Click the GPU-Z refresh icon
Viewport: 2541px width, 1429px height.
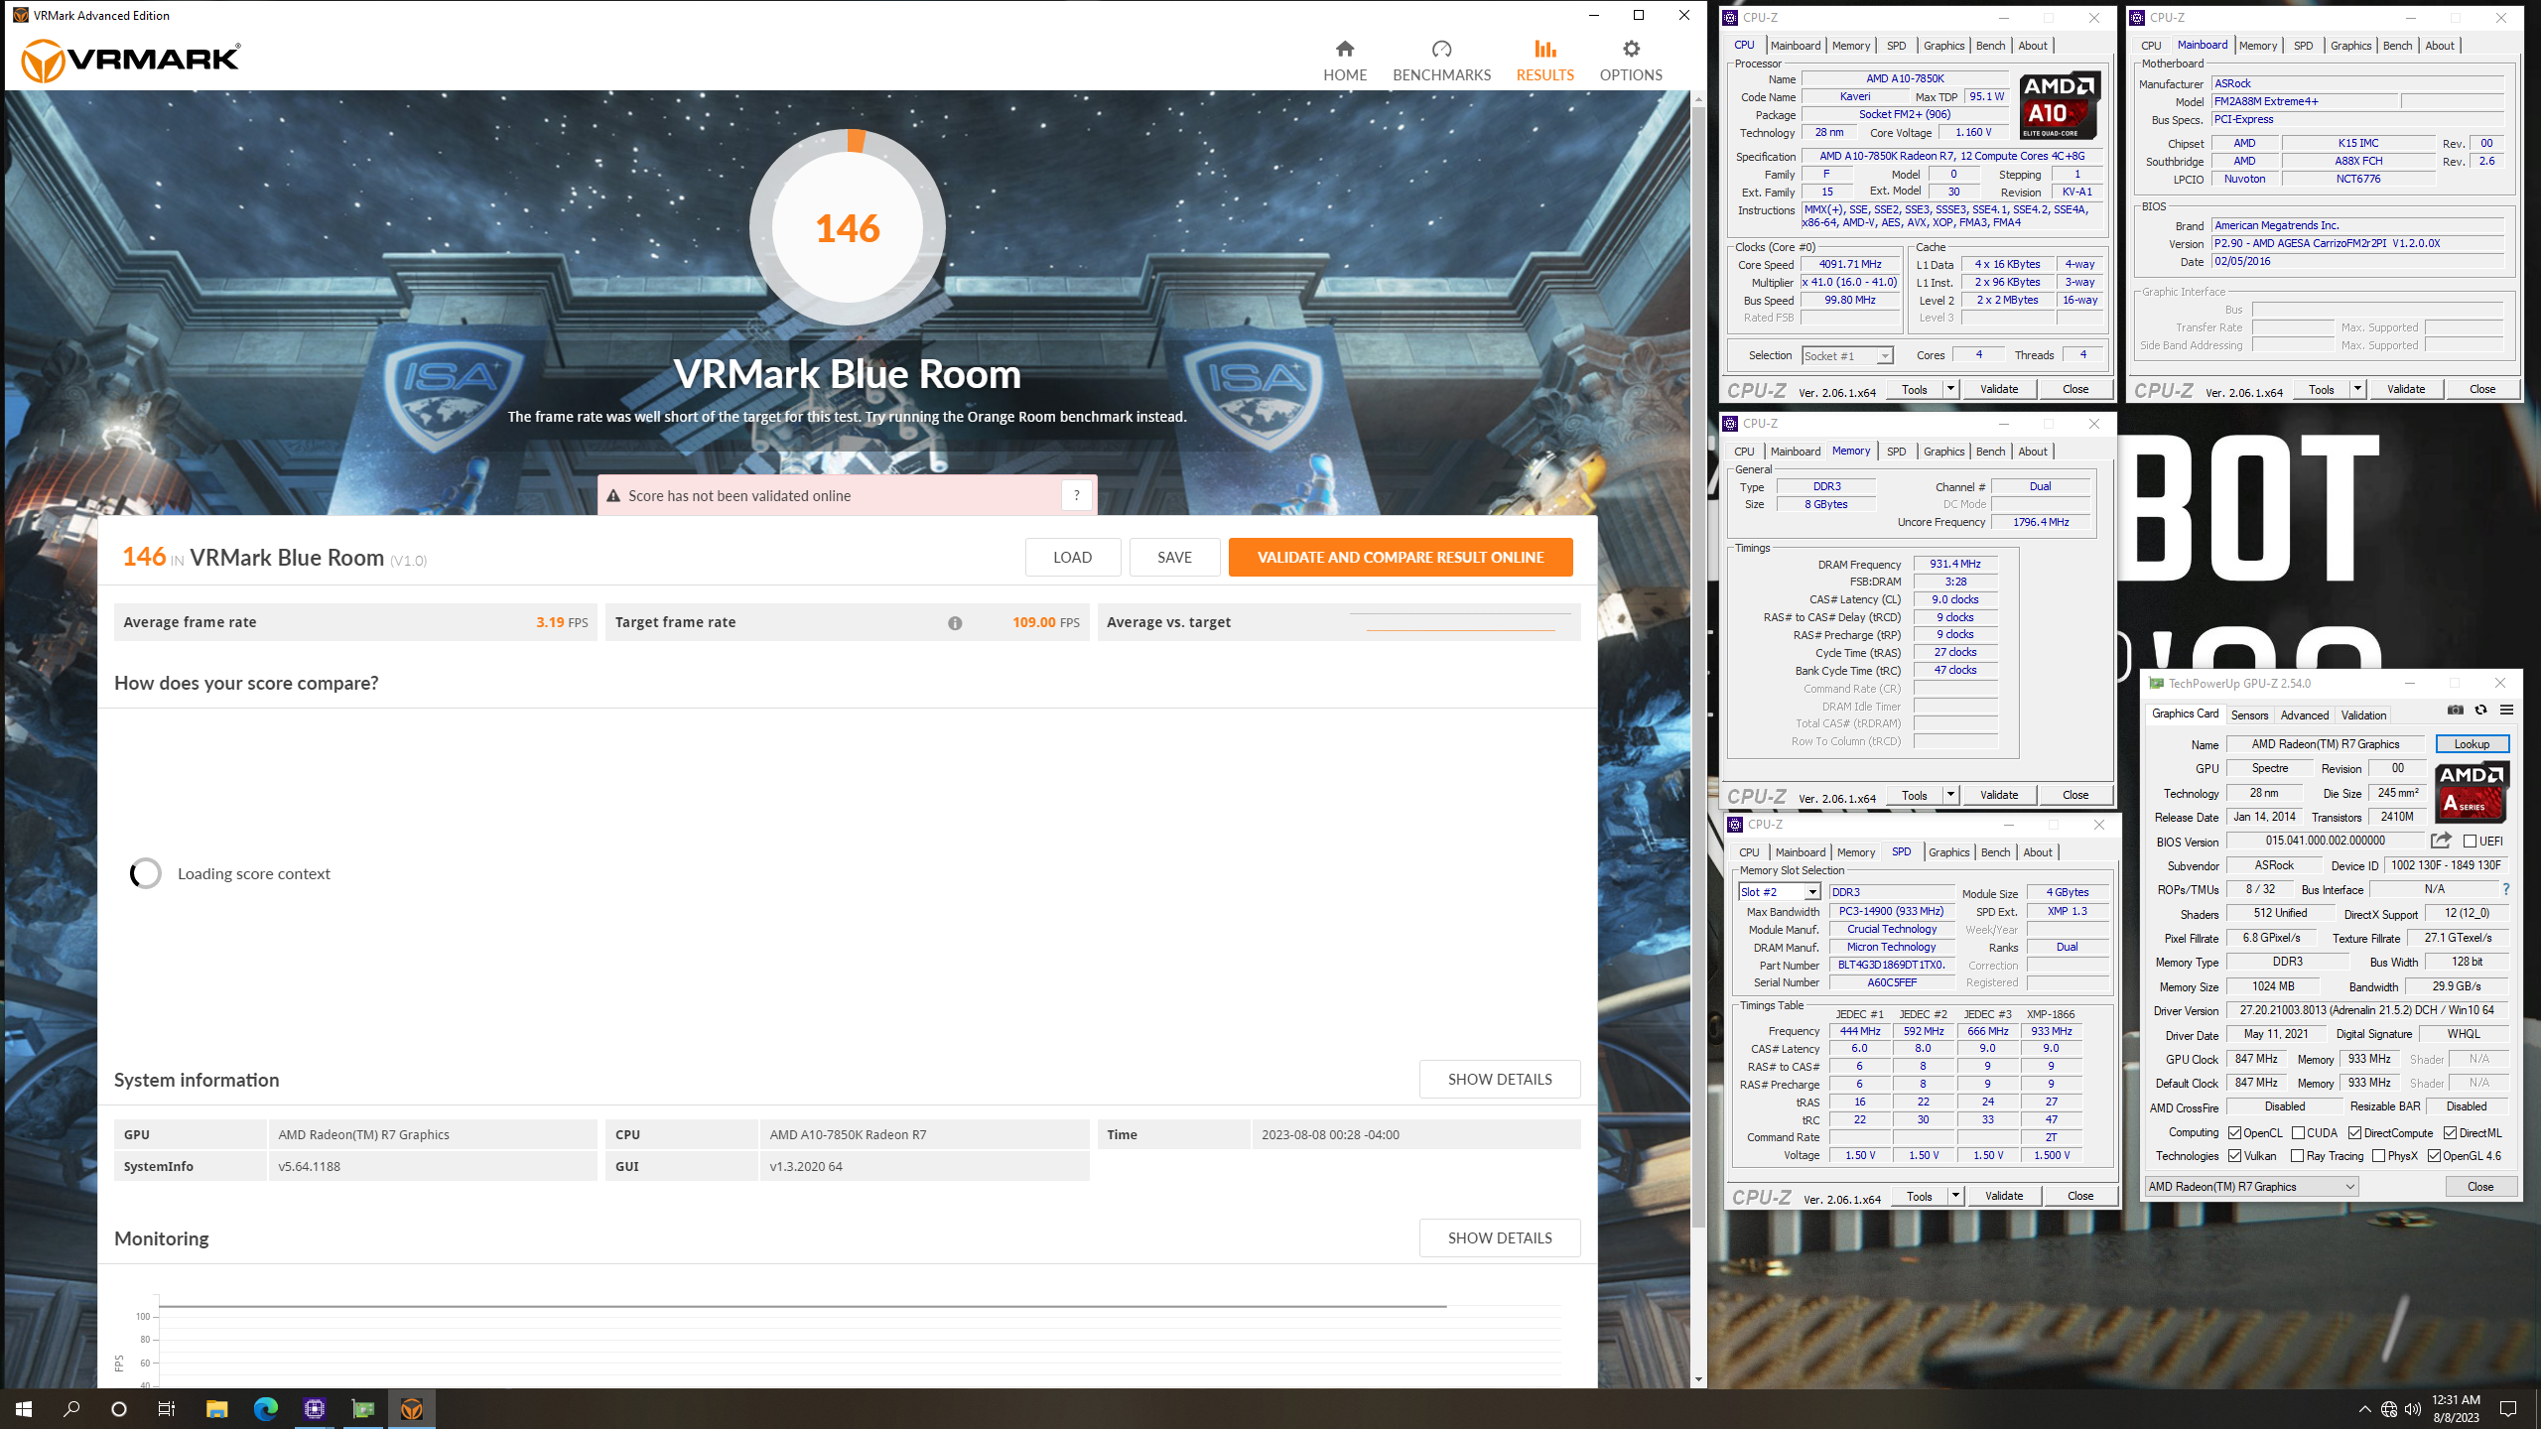pyautogui.click(x=2480, y=710)
